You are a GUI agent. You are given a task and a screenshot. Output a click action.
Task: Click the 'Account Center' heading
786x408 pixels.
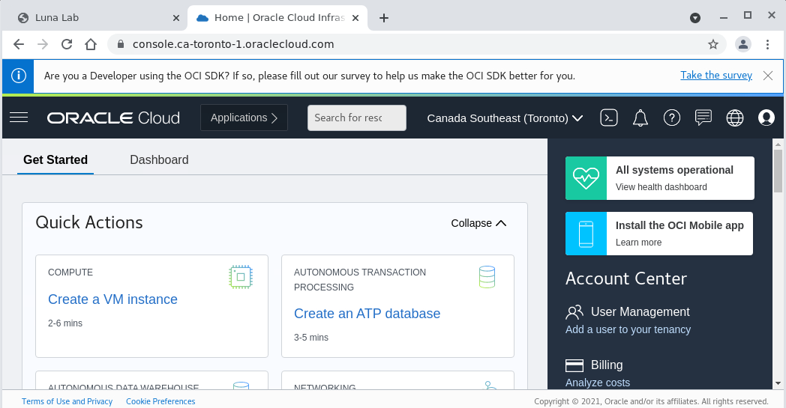626,278
